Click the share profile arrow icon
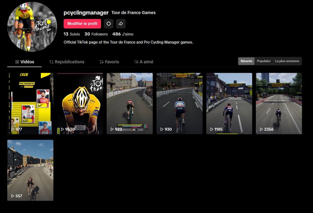Image resolution: width=313 pixels, height=213 pixels. pyautogui.click(x=121, y=24)
